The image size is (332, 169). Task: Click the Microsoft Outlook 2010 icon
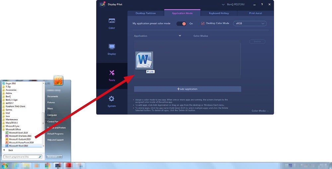pos(7,139)
